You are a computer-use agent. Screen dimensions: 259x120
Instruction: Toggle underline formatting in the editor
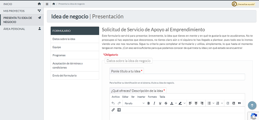[x=160, y=103]
